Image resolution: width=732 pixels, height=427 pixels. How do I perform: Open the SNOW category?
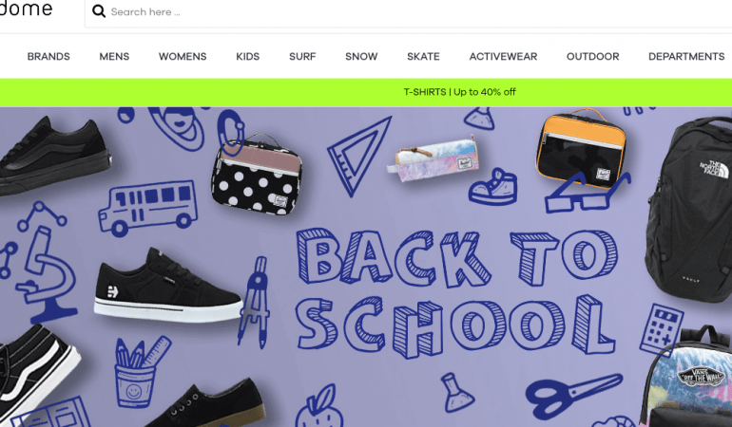[x=361, y=56]
